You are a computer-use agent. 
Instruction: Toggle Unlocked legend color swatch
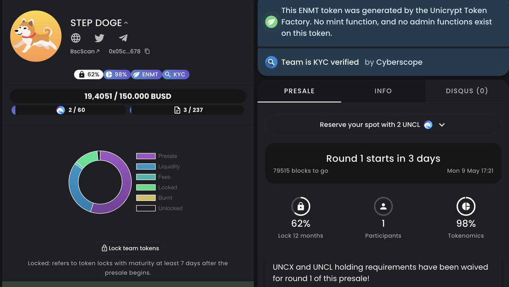145,208
